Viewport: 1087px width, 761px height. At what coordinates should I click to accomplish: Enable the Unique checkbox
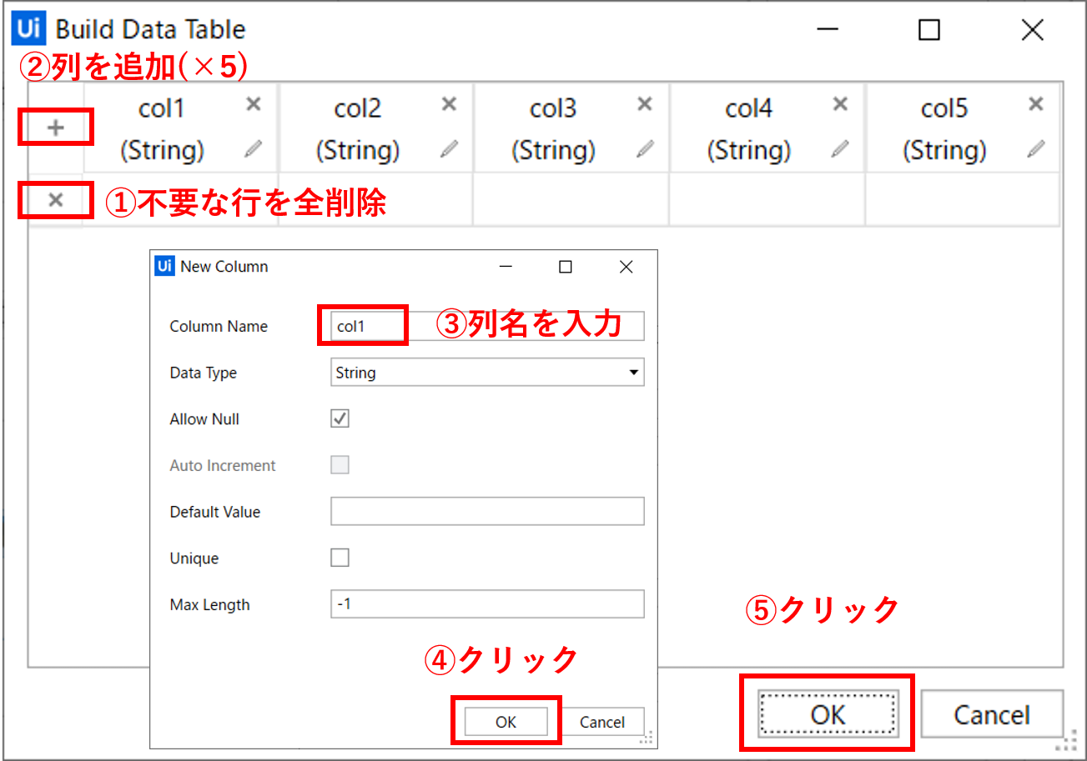click(x=340, y=558)
